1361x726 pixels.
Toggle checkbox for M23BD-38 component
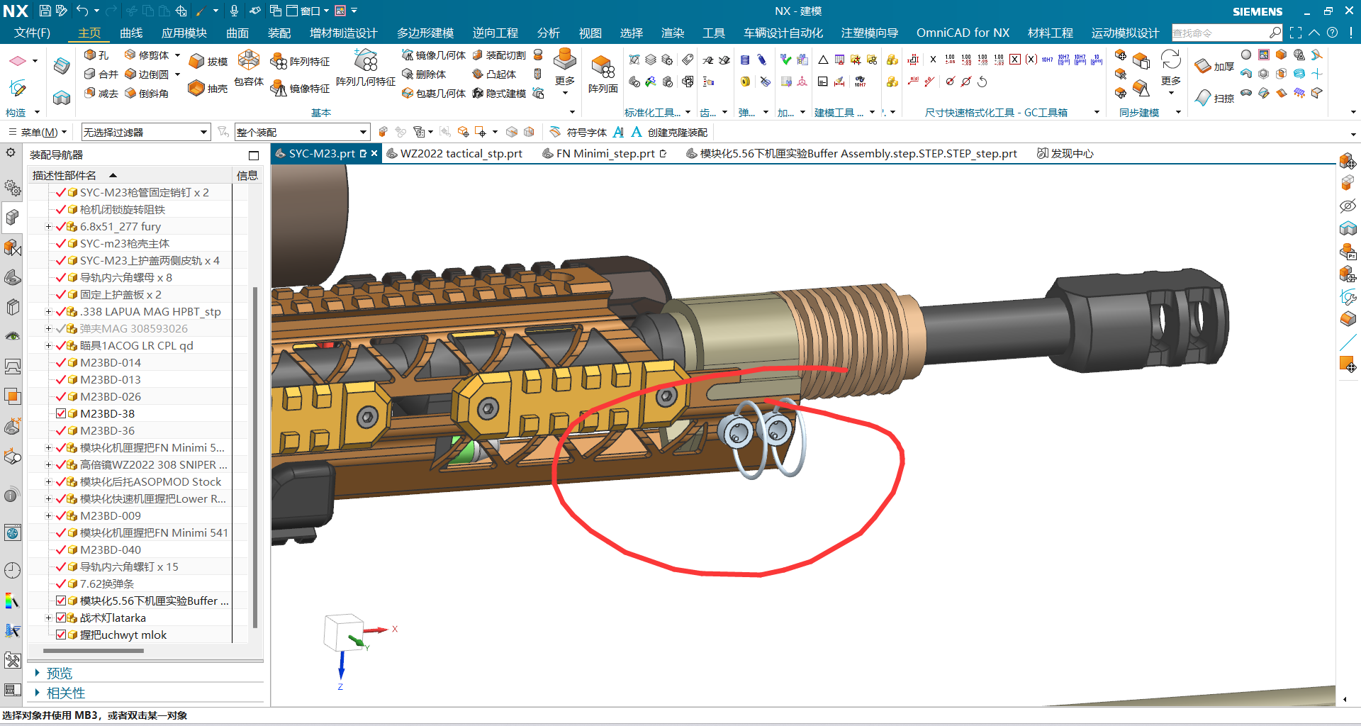pos(61,413)
